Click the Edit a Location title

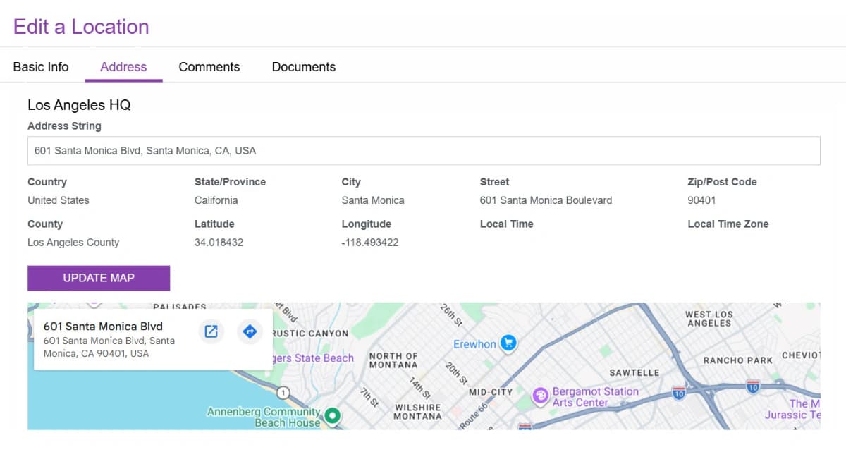coord(81,27)
